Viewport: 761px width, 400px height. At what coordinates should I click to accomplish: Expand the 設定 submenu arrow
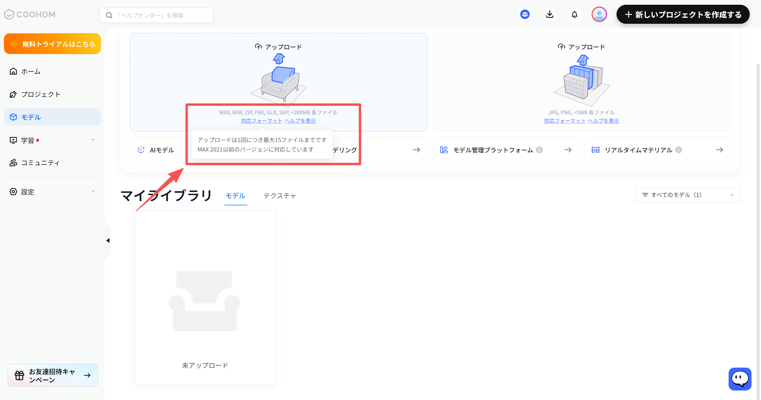pos(93,191)
